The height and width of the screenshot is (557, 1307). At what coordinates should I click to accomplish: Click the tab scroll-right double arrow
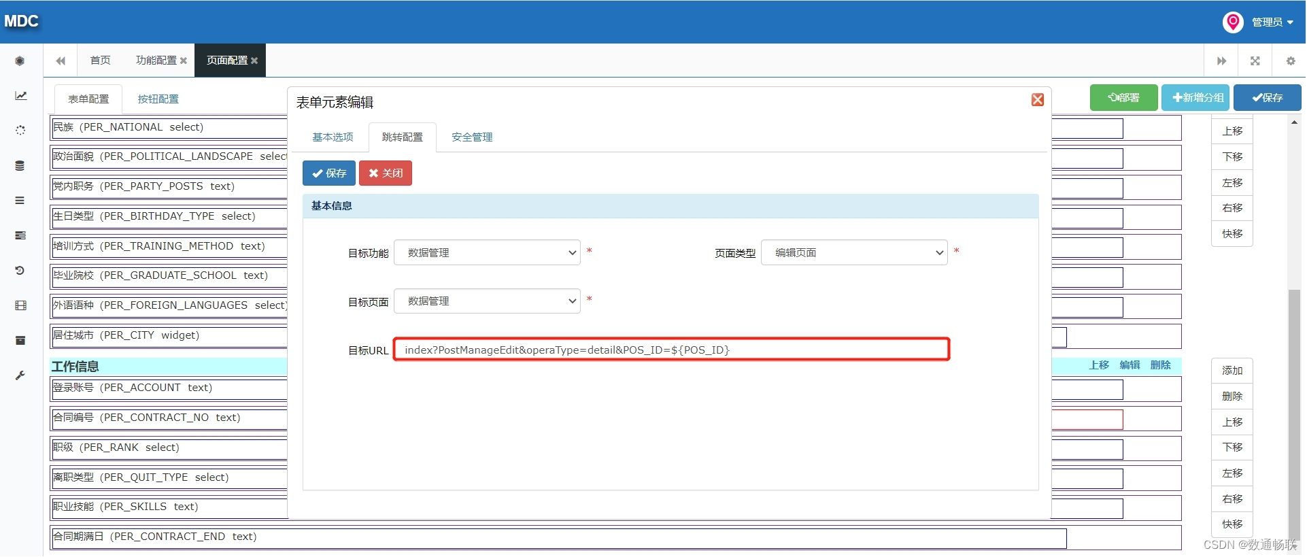[x=1221, y=61]
